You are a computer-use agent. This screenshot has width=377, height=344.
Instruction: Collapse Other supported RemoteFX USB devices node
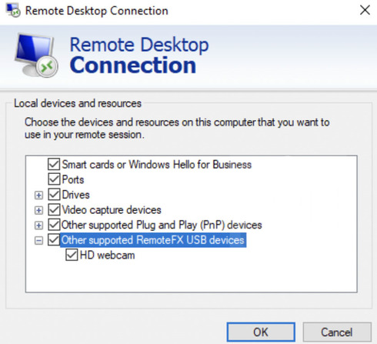(x=38, y=241)
